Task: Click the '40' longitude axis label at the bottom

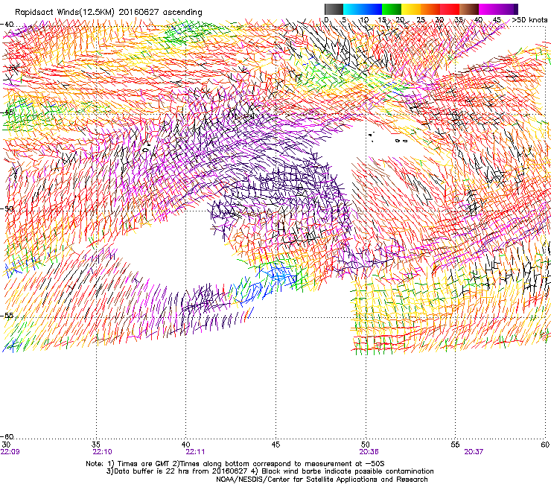Action: pyautogui.click(x=186, y=445)
